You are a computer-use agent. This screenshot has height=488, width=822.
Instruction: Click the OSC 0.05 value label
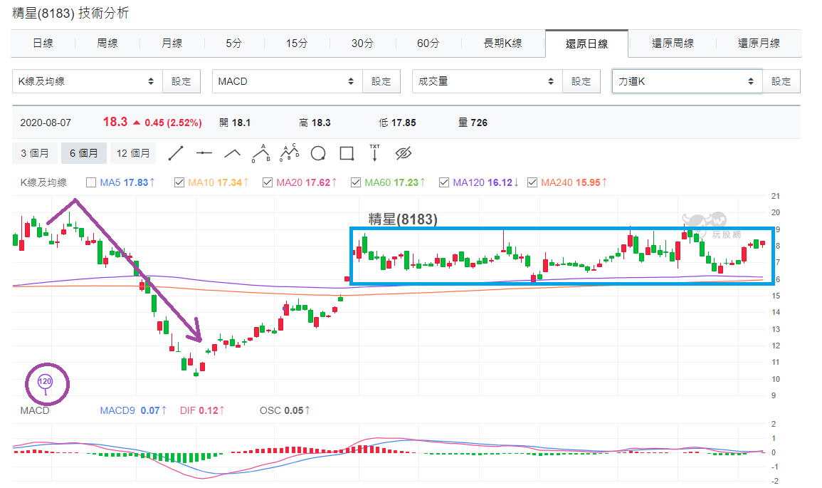tap(284, 410)
